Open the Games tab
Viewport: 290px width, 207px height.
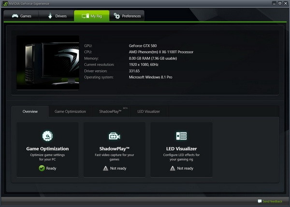[x=21, y=16]
